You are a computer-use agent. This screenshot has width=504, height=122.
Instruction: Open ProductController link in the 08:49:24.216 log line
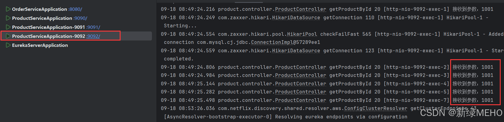pos(300,9)
